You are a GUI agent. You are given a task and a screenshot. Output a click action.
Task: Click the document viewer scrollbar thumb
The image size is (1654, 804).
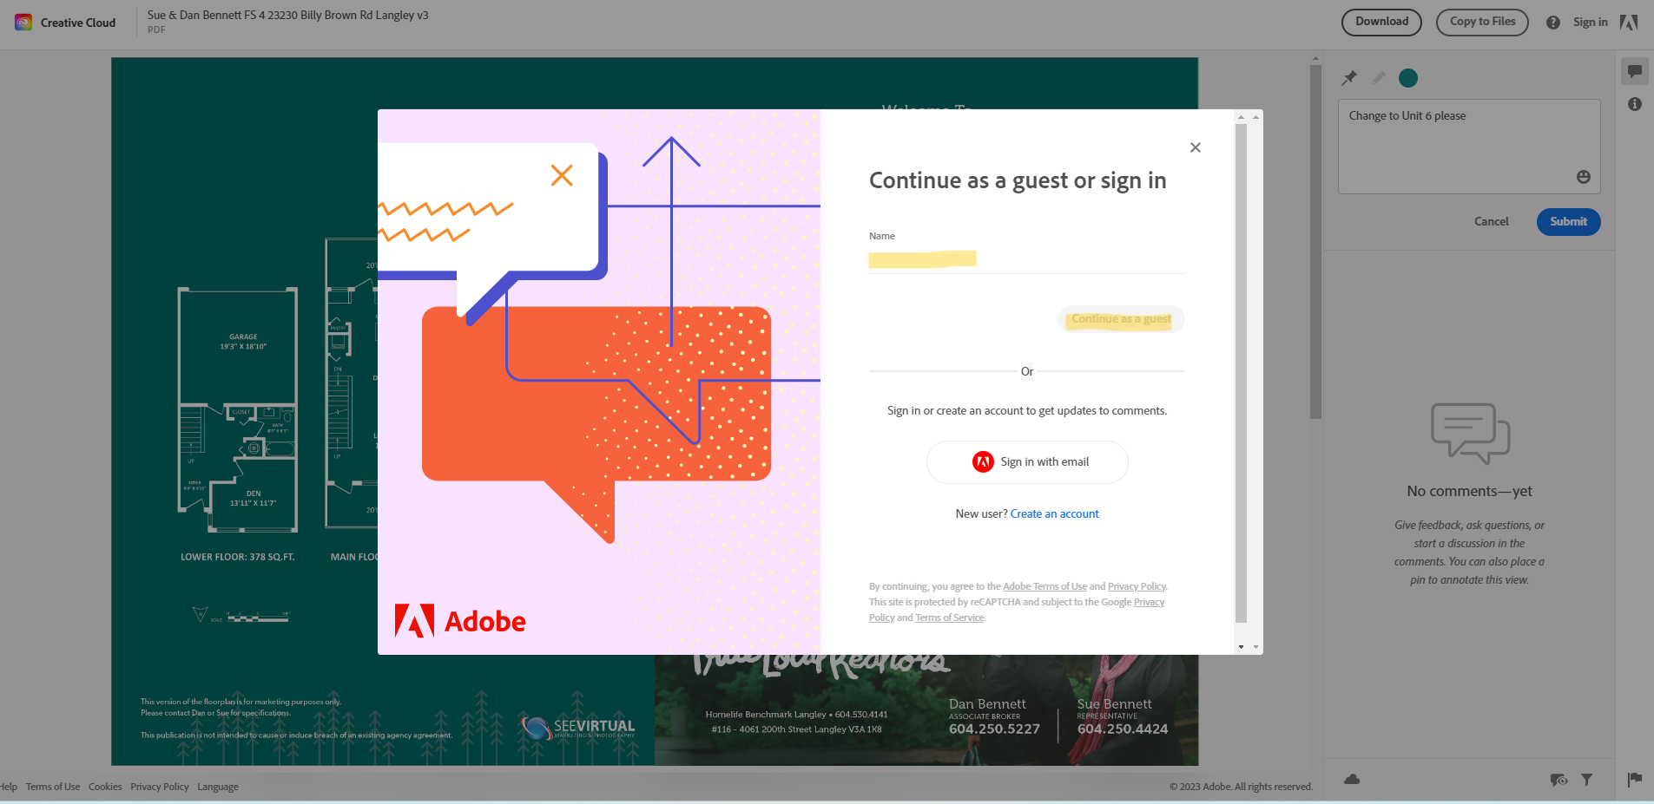click(x=1315, y=241)
